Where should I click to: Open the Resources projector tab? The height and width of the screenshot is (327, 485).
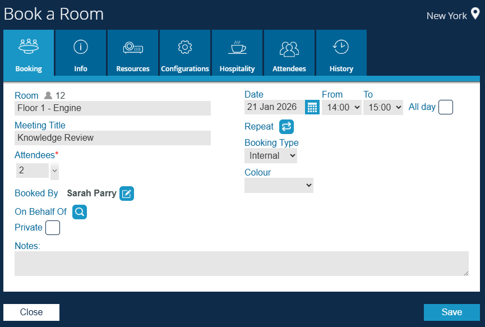[x=133, y=53]
